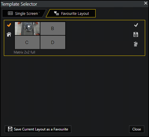Click the Matrix 2x2 full label
The image size is (149, 137).
pos(24,52)
